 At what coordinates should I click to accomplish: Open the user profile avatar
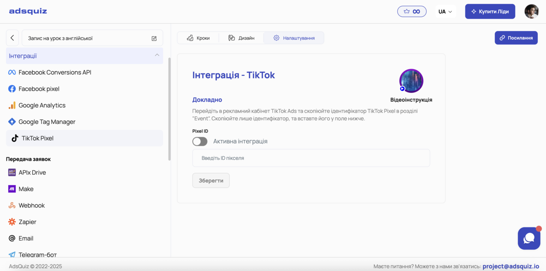[531, 11]
